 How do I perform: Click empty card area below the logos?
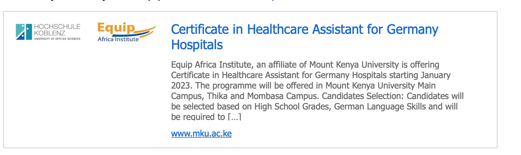(x=87, y=92)
